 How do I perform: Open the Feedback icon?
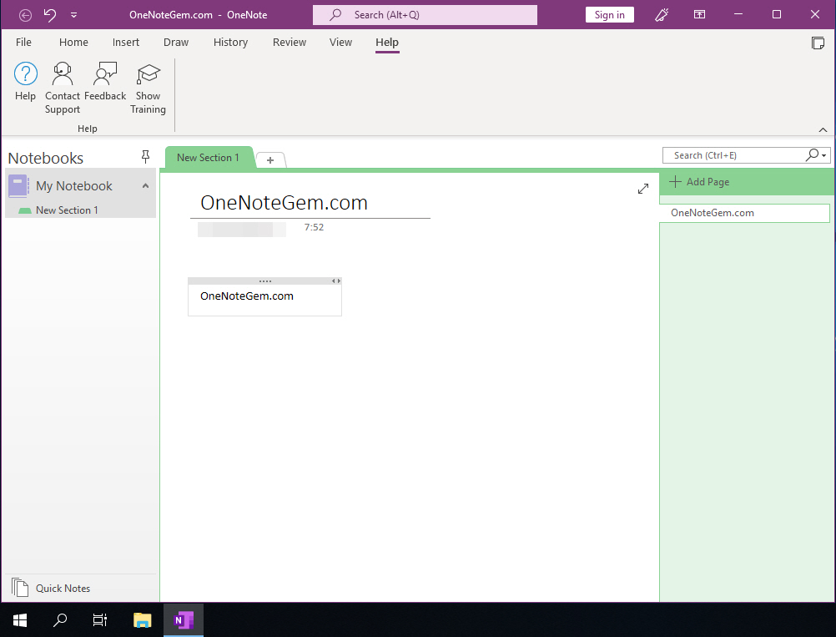click(105, 73)
